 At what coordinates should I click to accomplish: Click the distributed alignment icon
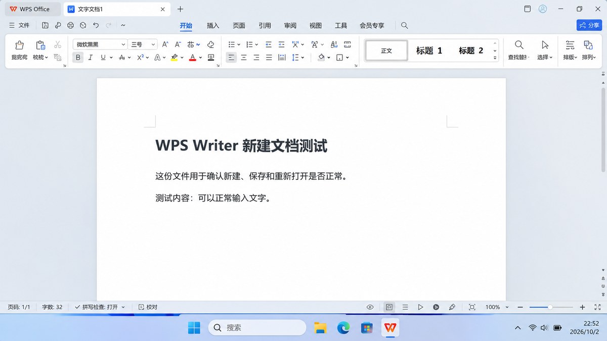(x=282, y=58)
